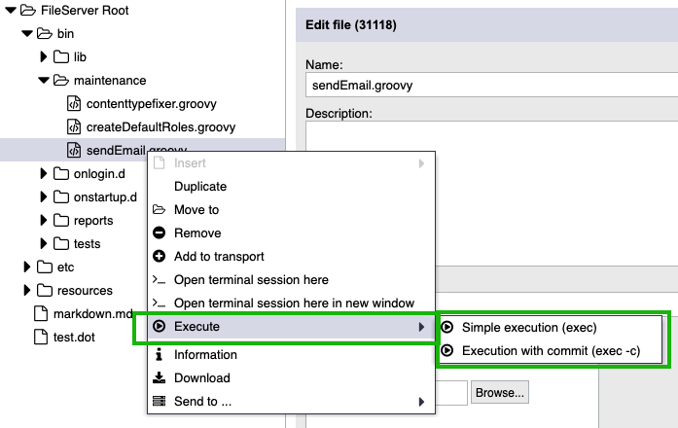Click the Add to transport plus icon
The width and height of the screenshot is (678, 428).
(160, 257)
